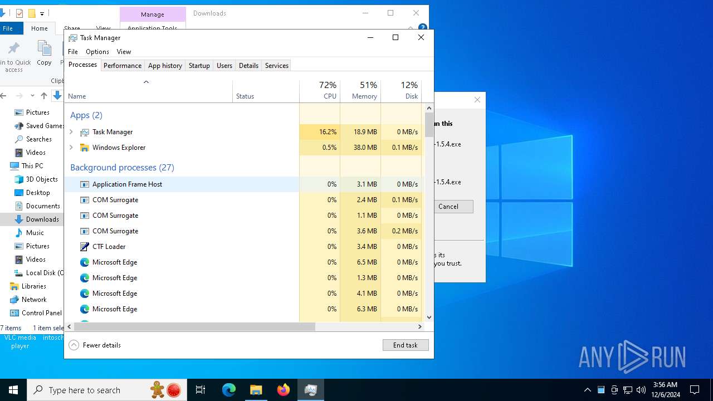This screenshot has width=713, height=401.
Task: Click Pin to Quick access icon in Explorer
Action: point(14,49)
